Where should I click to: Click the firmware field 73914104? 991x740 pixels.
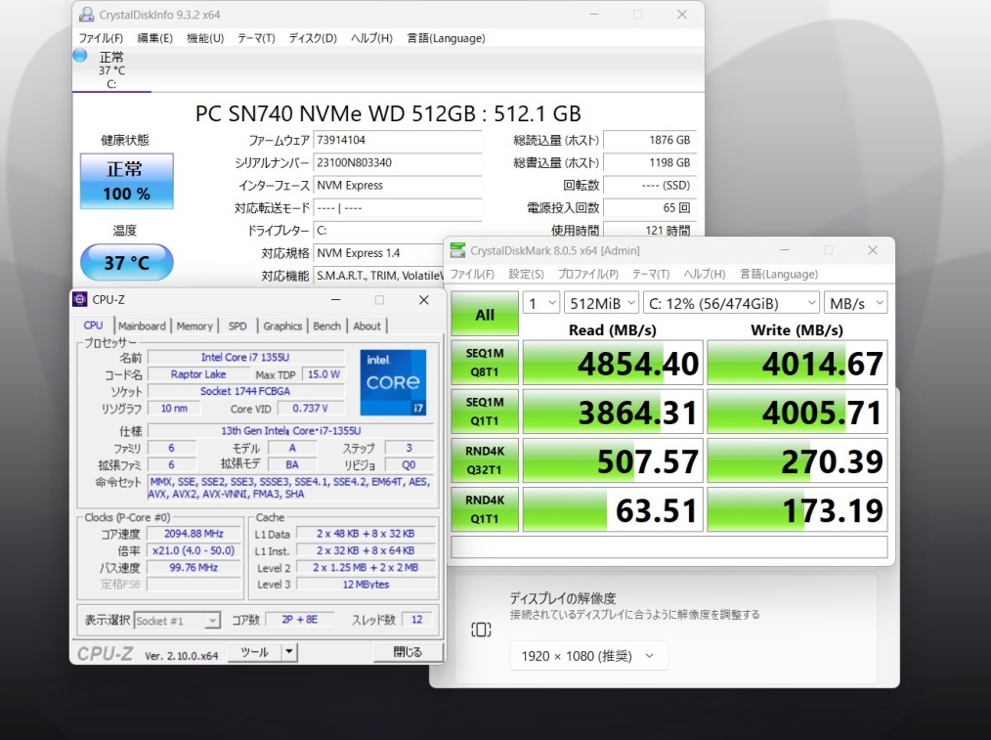click(398, 140)
